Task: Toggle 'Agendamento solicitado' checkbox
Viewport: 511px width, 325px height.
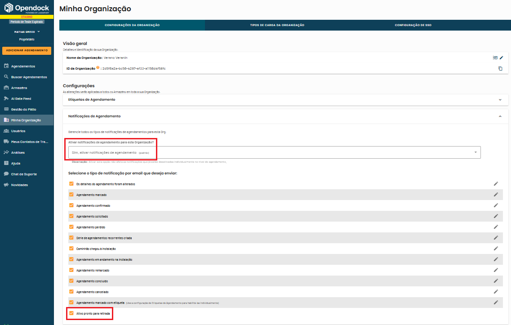Action: [71, 216]
